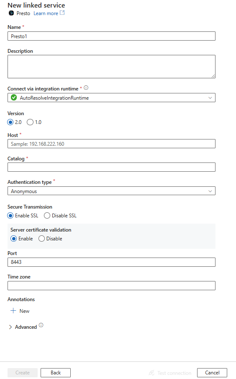
Task: Disable server certificate validation
Action: 41,239
